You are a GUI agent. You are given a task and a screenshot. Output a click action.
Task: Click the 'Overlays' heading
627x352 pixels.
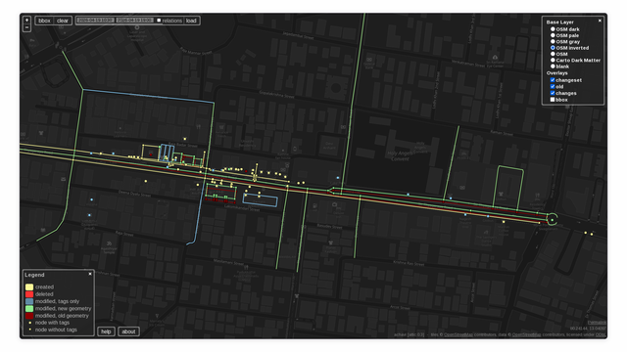point(557,73)
